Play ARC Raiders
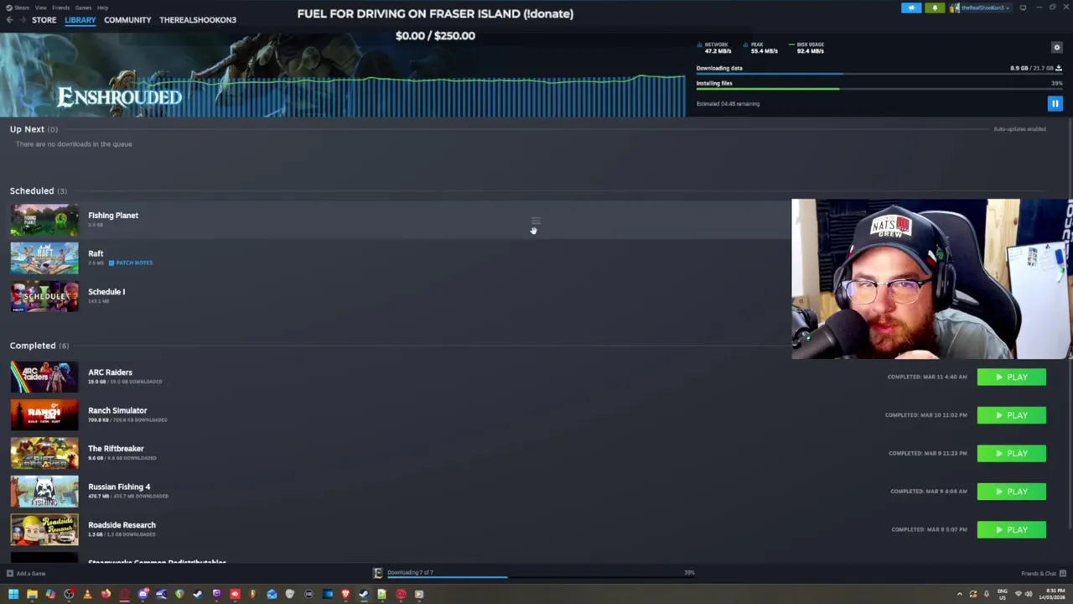 (1011, 377)
